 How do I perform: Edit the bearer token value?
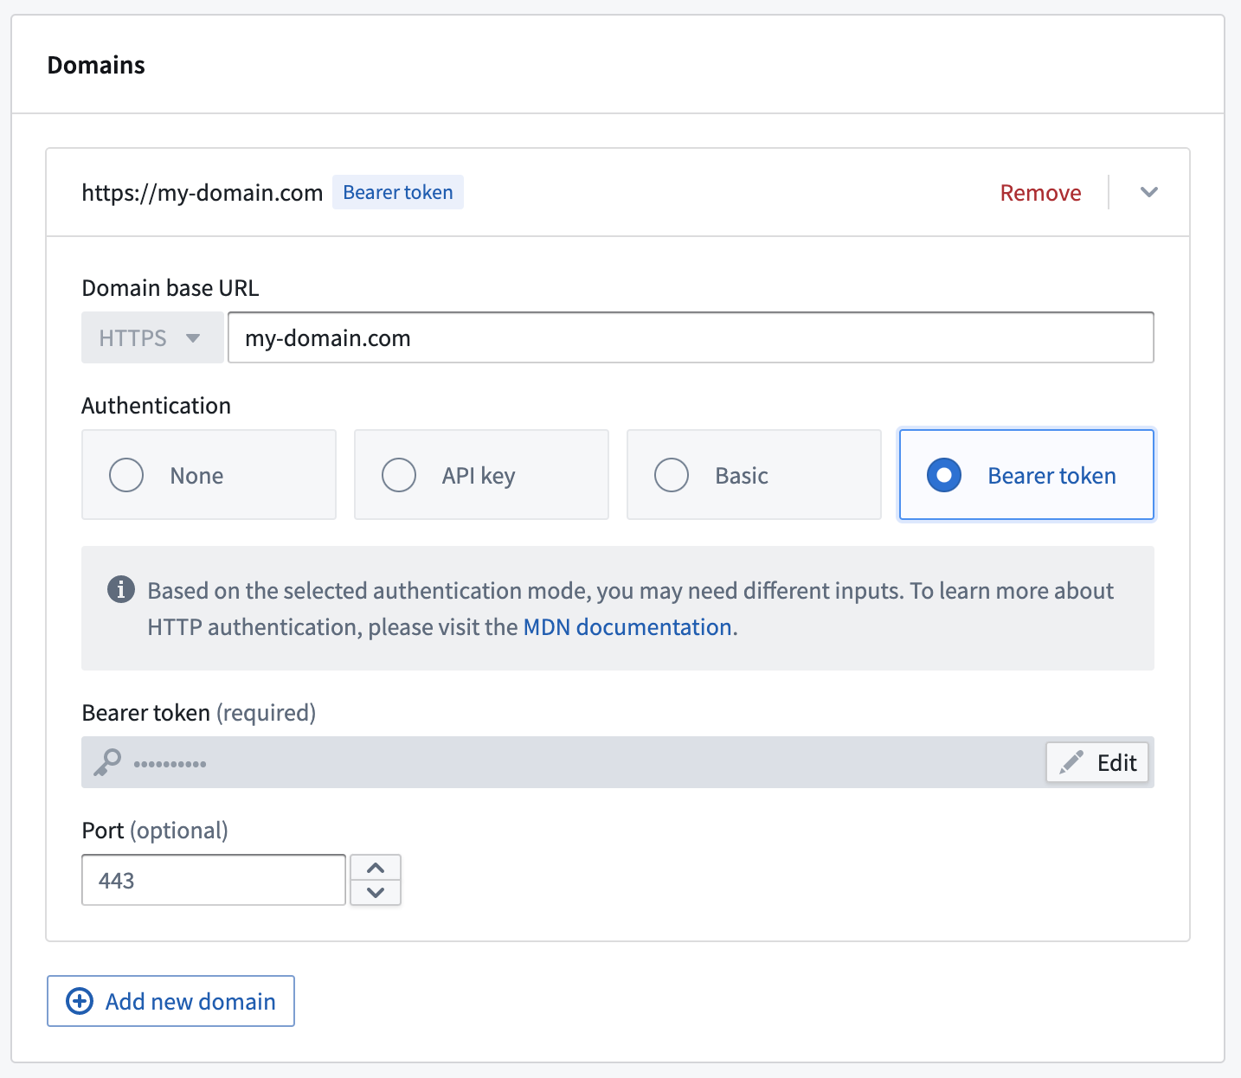(x=1097, y=762)
